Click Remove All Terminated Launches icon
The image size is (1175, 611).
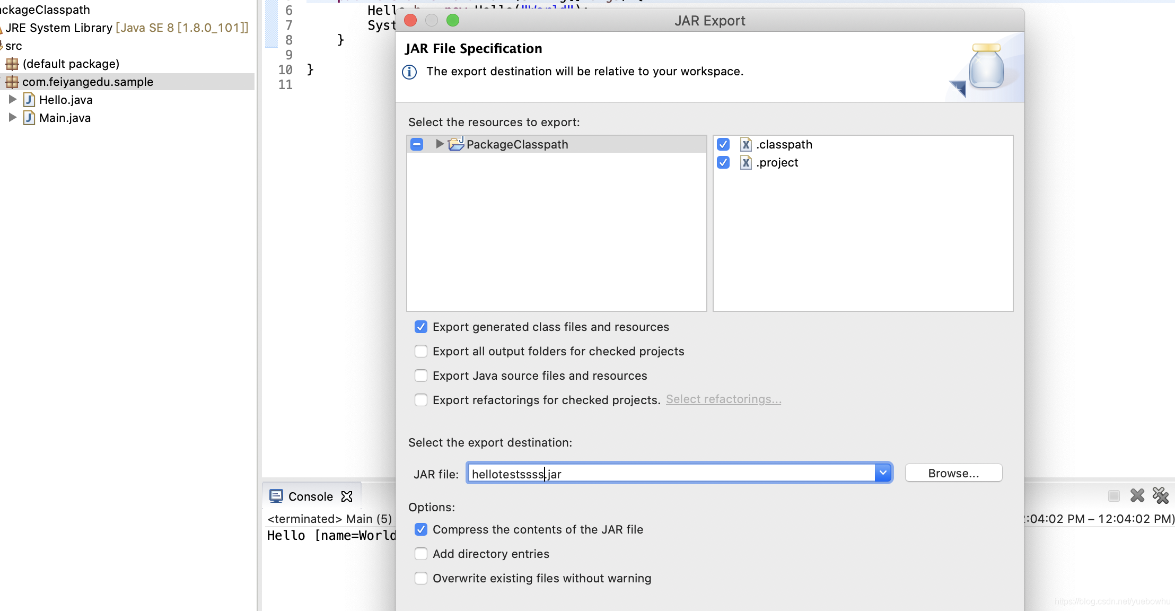pos(1160,495)
